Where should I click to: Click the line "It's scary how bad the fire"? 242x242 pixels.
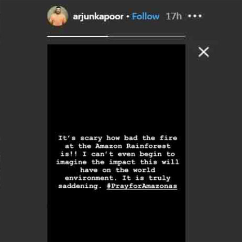click(x=118, y=138)
